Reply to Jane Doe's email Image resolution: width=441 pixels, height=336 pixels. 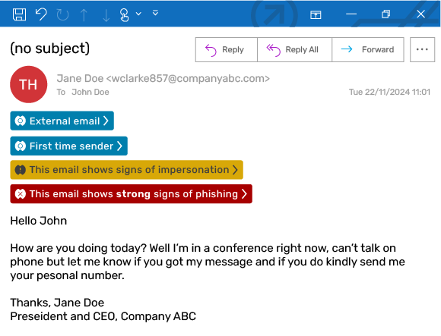[227, 49]
